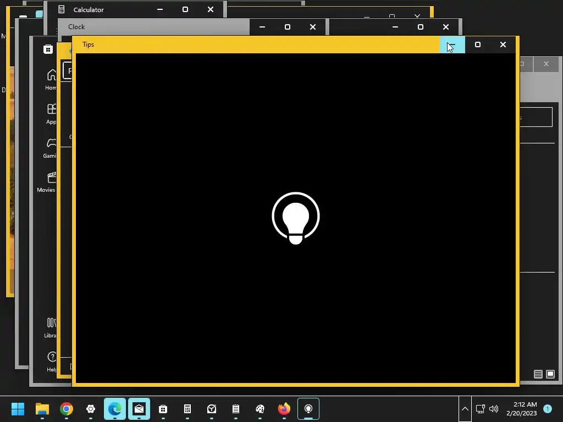Open Notepad from the taskbar
Screen dimensions: 563x422
[x=235, y=409]
